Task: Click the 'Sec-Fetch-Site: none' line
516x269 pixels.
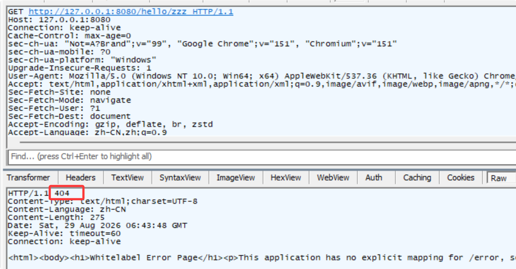Action: point(59,92)
